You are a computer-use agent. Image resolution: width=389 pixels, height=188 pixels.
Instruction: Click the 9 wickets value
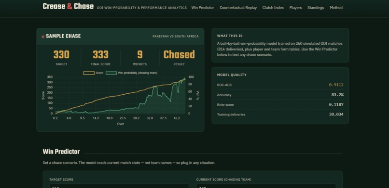click(x=140, y=55)
